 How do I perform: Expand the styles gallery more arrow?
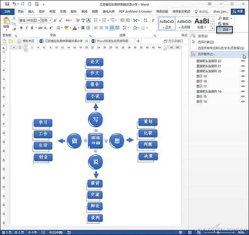(x=212, y=29)
